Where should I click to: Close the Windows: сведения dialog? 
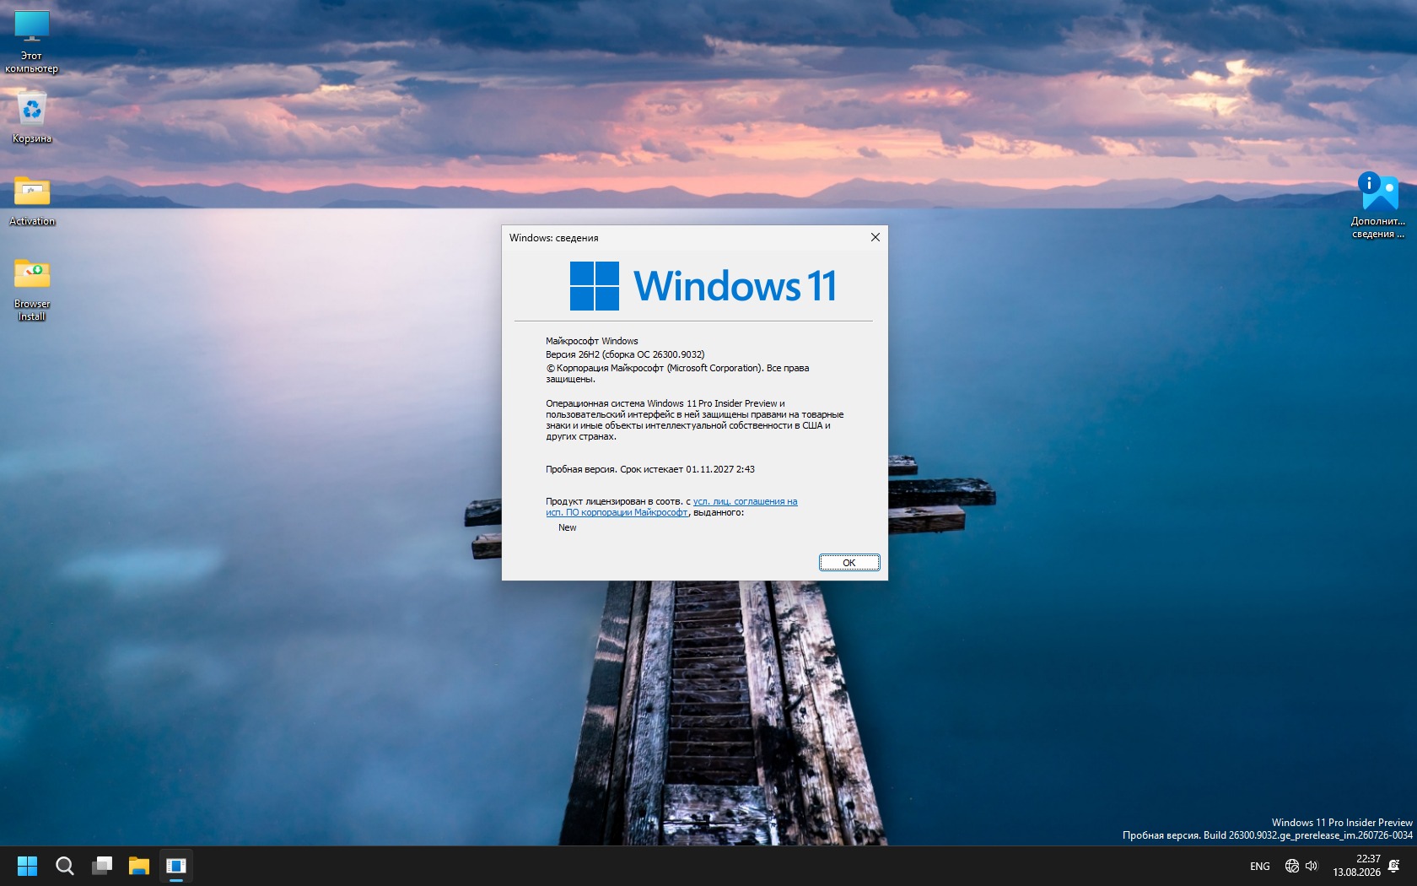coord(876,237)
